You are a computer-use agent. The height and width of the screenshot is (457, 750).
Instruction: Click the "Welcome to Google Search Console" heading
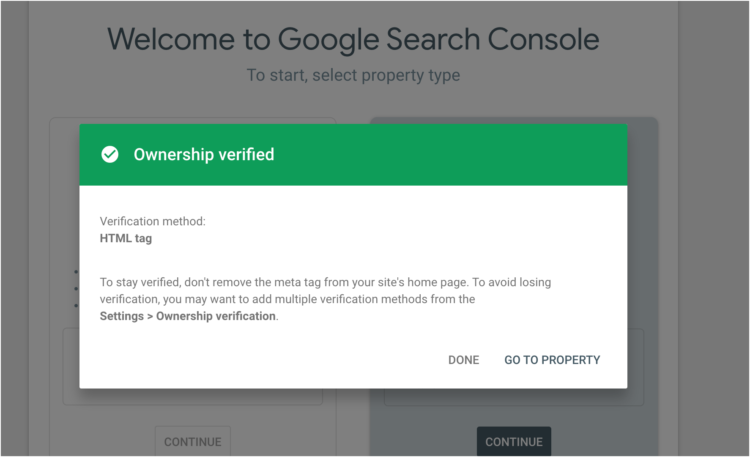click(353, 39)
